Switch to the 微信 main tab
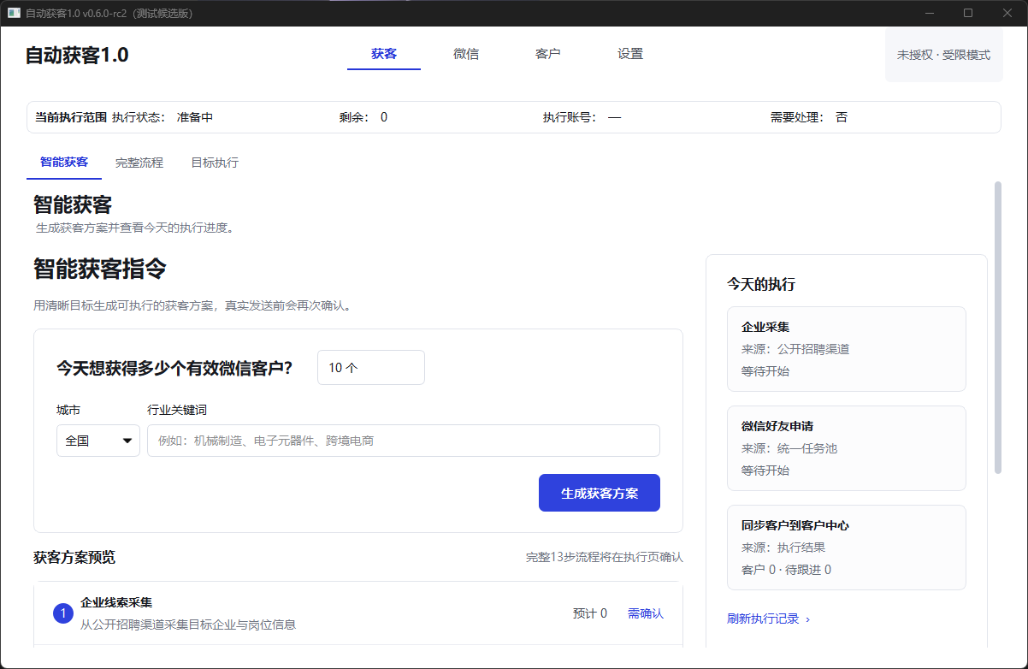 tap(466, 54)
